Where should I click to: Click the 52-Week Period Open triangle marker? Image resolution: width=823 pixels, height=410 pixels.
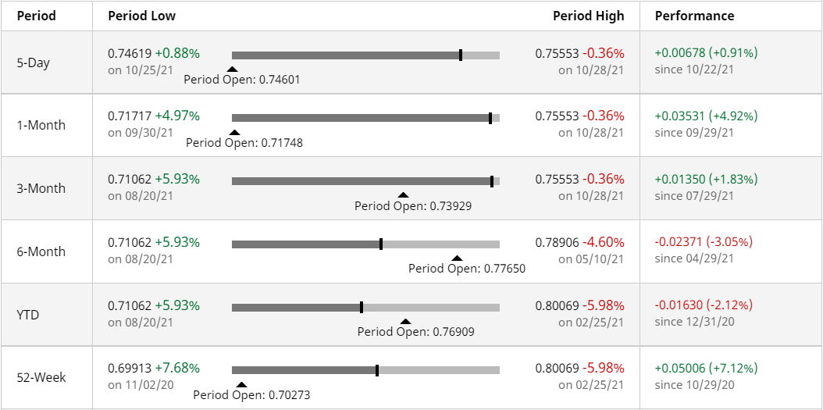(x=241, y=384)
